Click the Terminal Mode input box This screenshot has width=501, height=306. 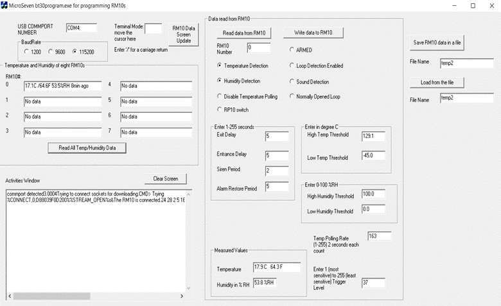pyautogui.click(x=154, y=28)
